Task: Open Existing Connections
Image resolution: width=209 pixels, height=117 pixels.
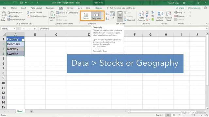Action: click(37, 16)
